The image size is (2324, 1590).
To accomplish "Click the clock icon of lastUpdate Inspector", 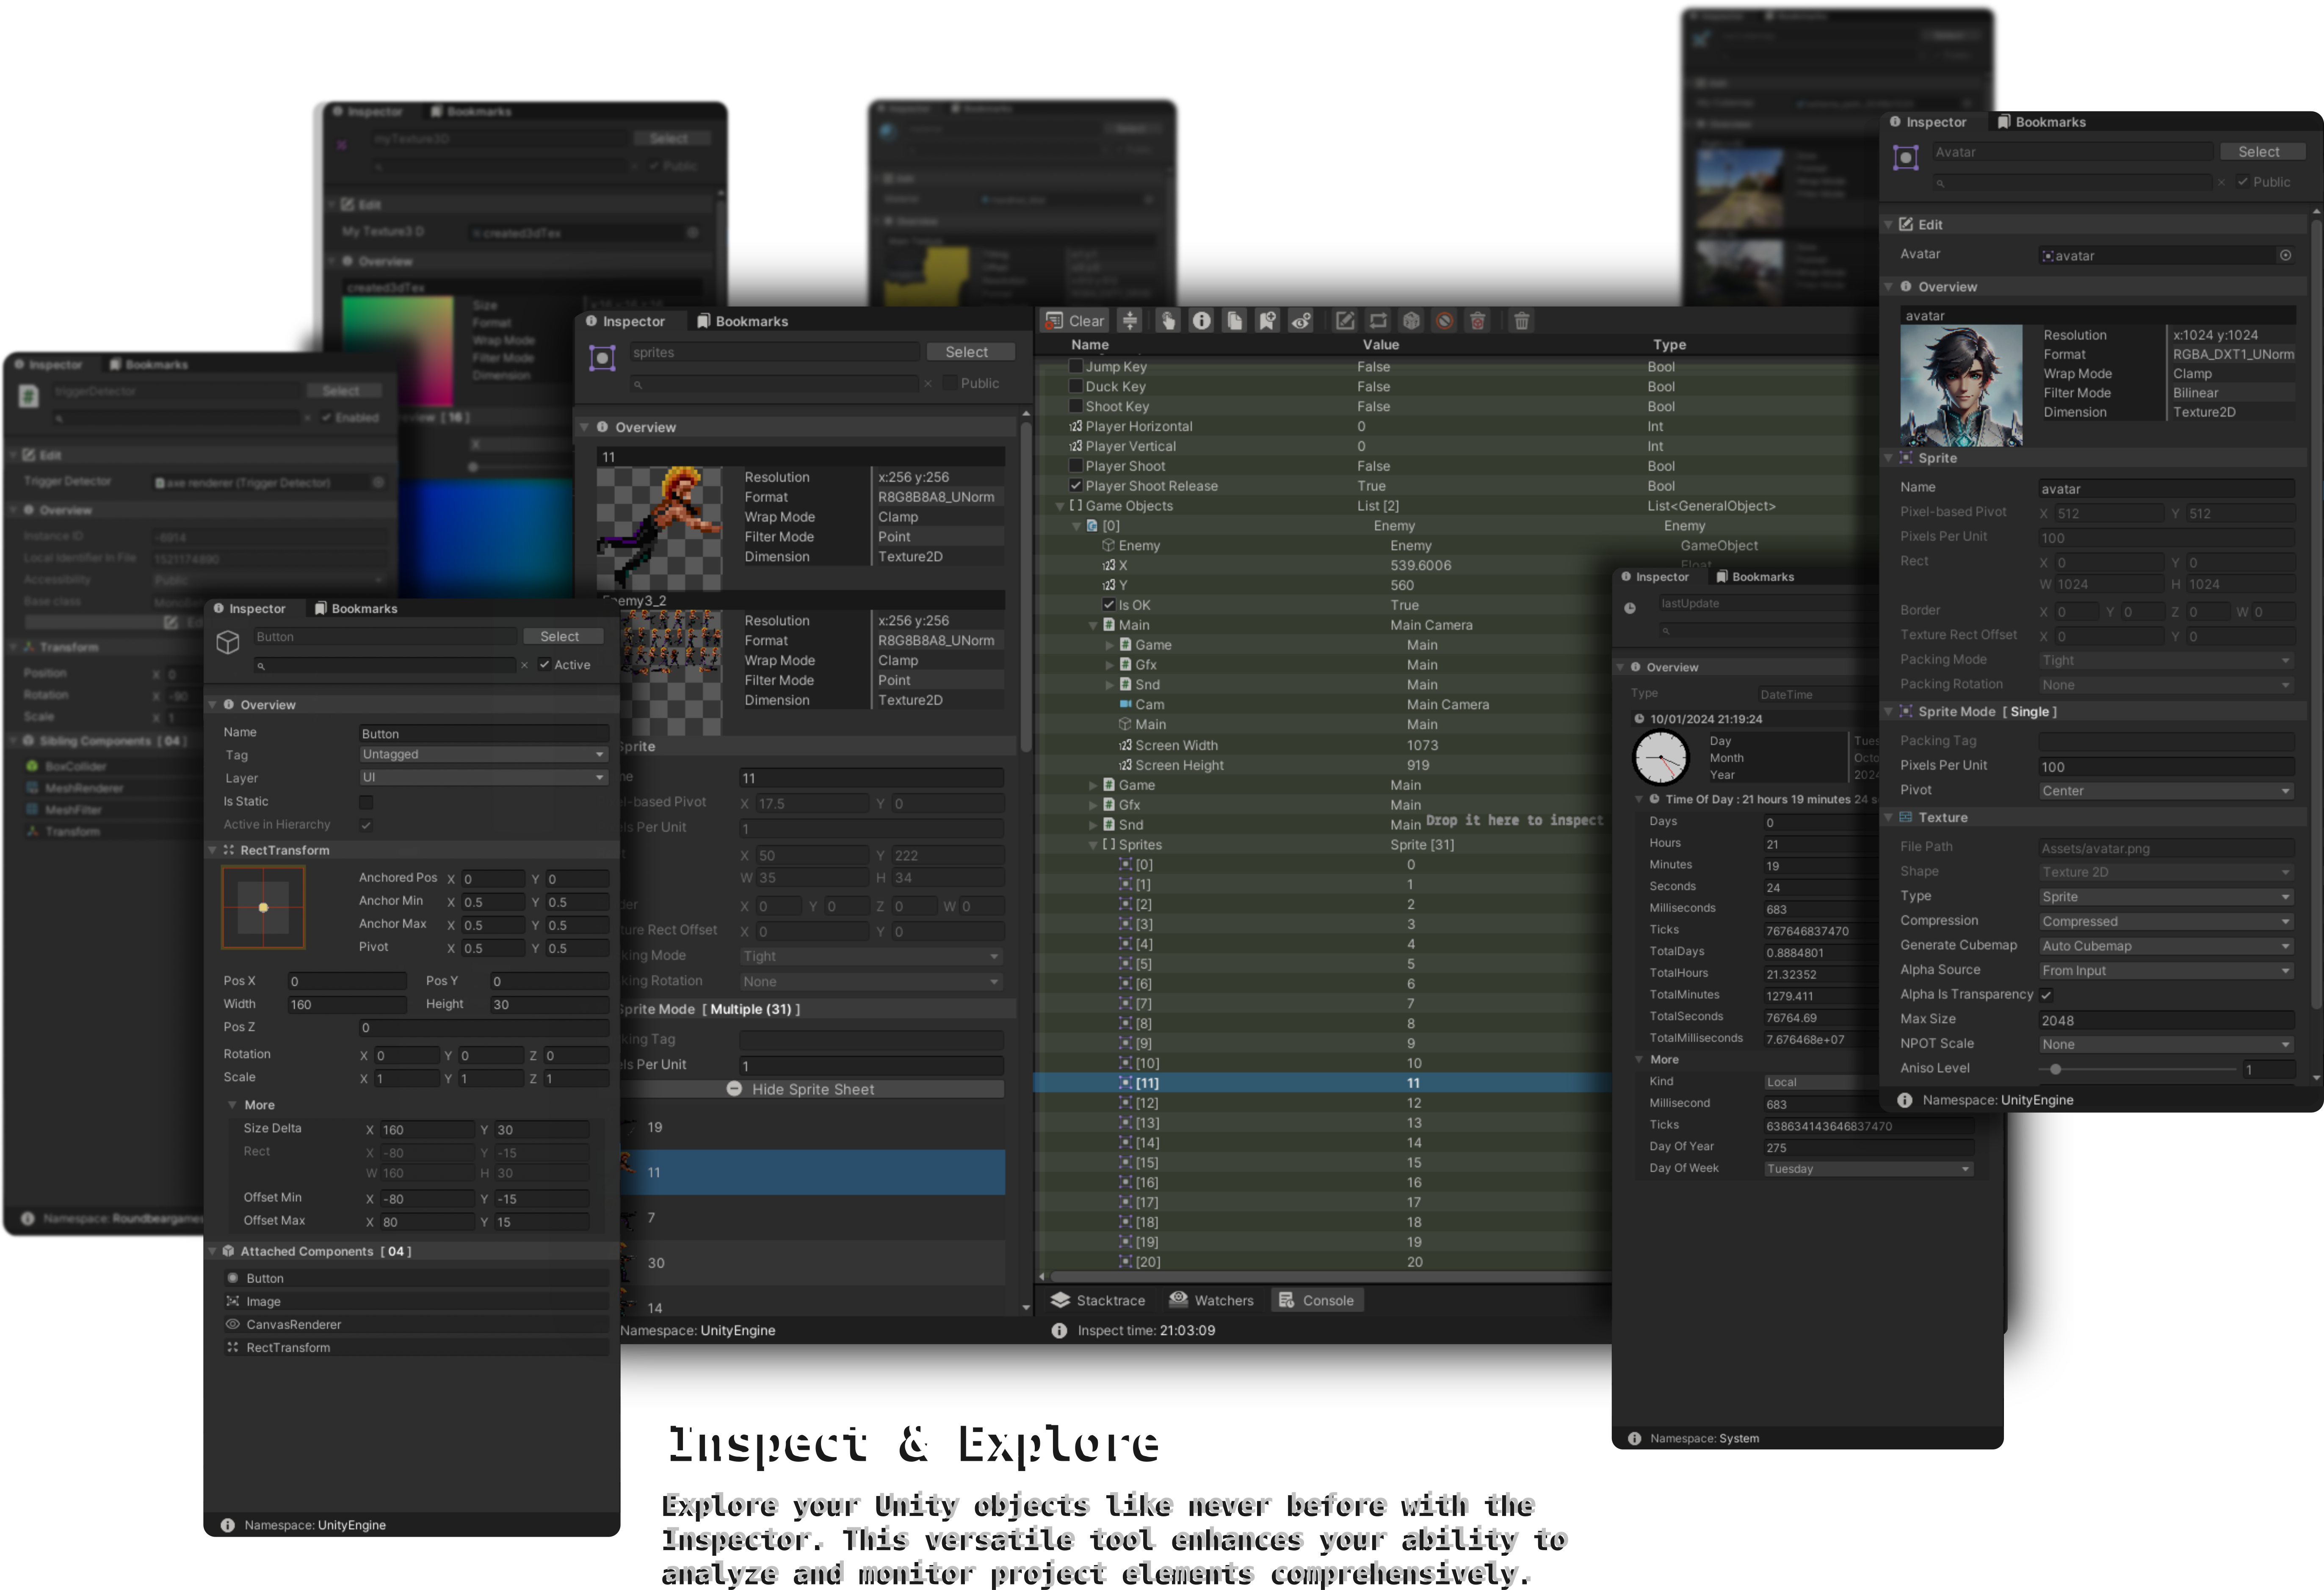I will 1630,608.
